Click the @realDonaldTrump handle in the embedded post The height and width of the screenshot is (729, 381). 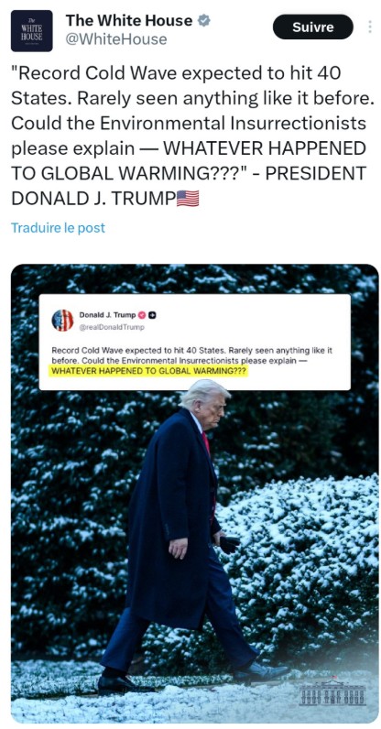(112, 327)
